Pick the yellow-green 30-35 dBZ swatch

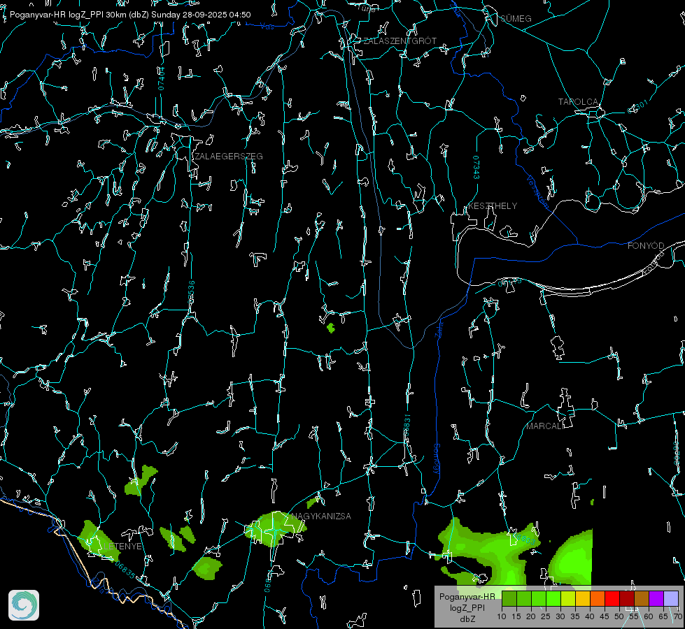pos(568,598)
